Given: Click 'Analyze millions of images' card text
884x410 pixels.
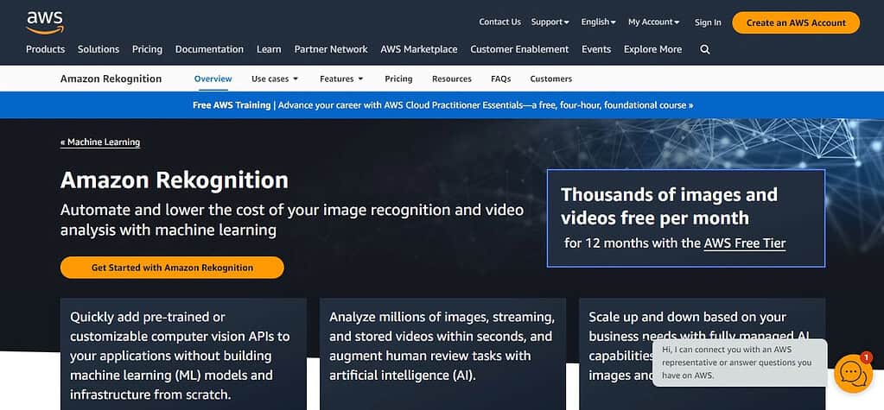Looking at the screenshot, I should 442,346.
